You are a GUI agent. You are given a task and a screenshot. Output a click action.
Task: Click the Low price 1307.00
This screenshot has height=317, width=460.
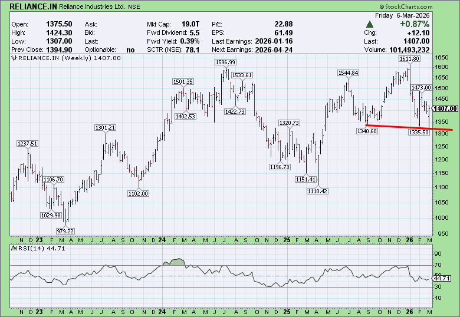coord(59,41)
